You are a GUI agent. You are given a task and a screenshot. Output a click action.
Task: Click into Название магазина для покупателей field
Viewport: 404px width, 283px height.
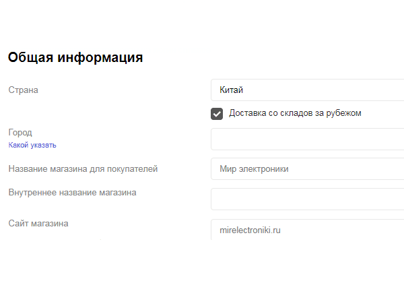[307, 169]
